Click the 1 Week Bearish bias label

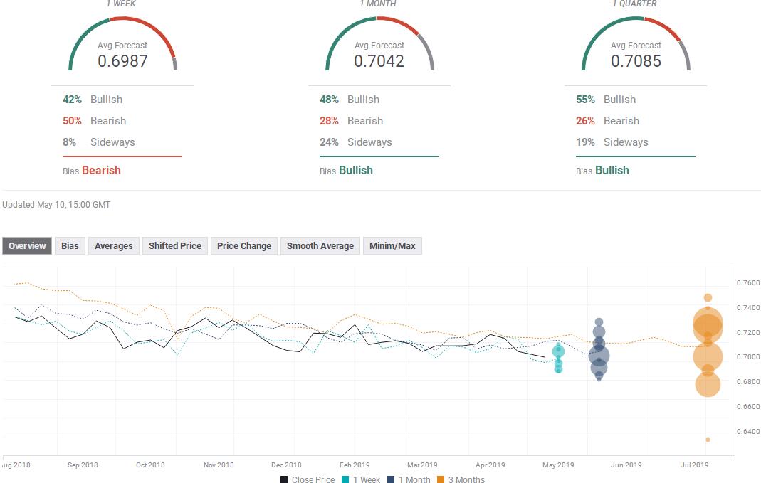[x=101, y=170]
